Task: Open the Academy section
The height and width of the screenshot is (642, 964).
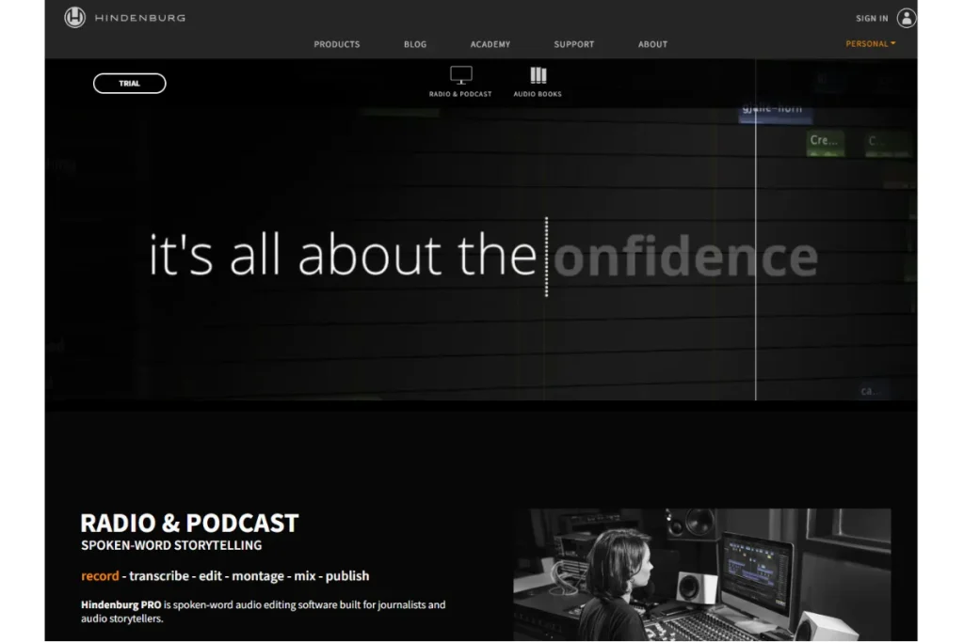Action: click(x=490, y=44)
